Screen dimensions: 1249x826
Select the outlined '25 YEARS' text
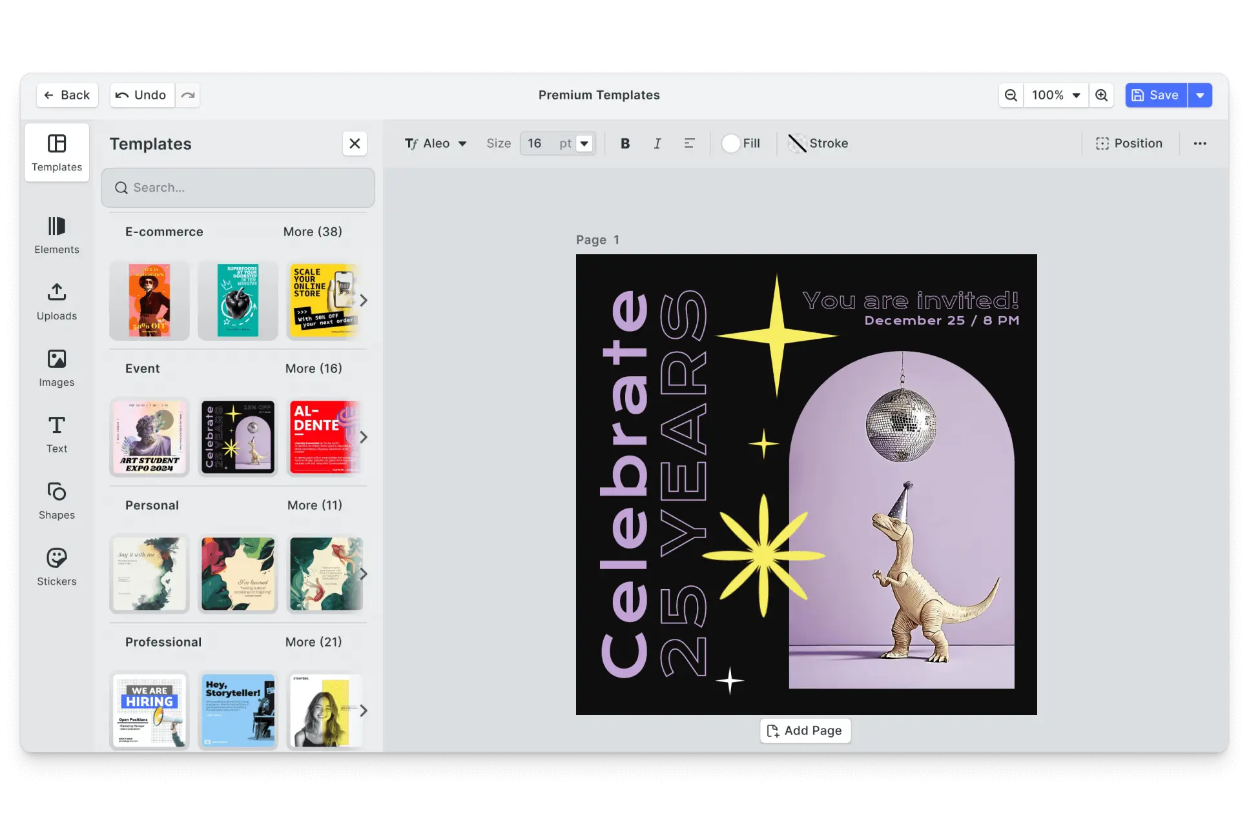point(683,483)
